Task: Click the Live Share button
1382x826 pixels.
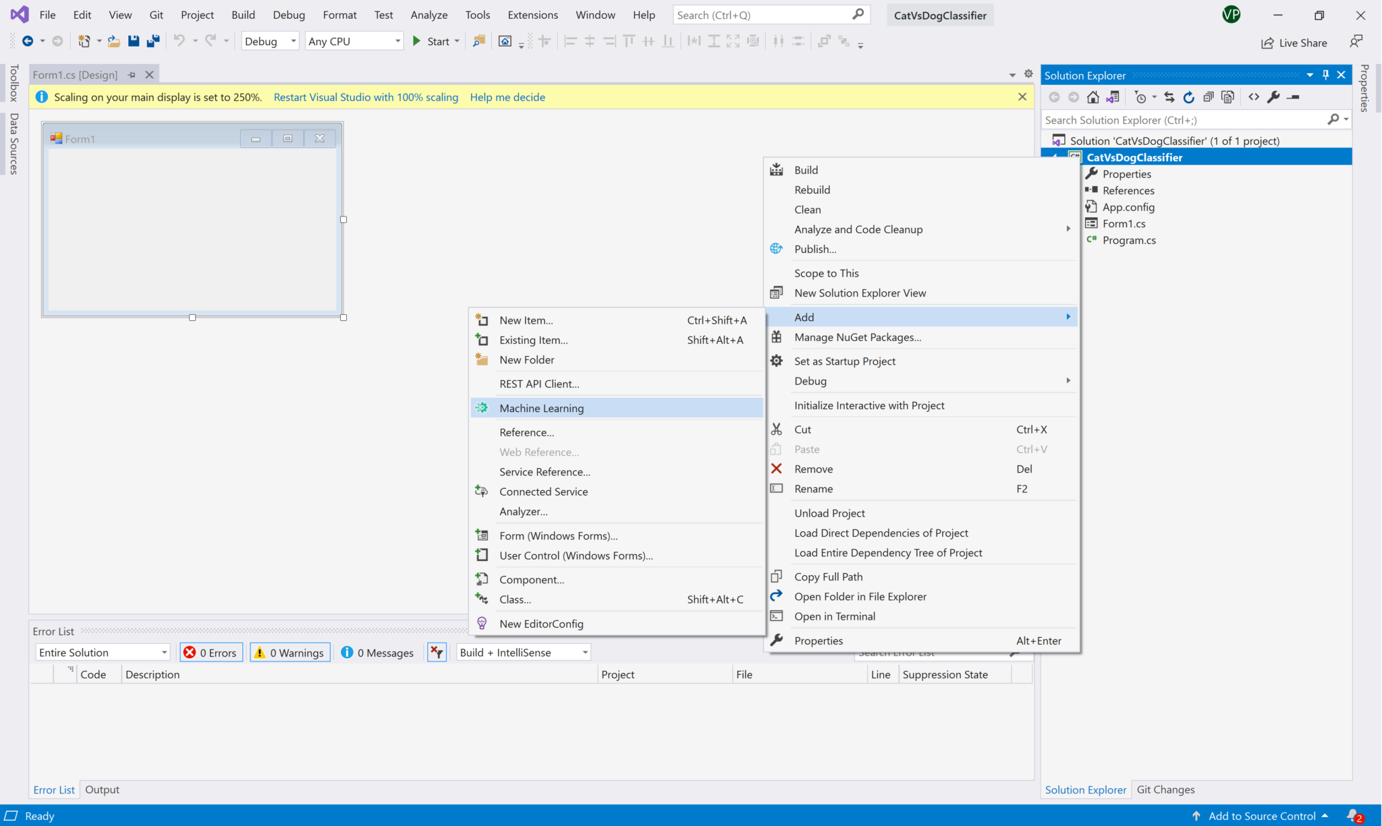Action: 1294,42
